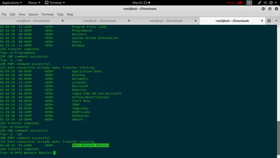Open the Tabs menu

[x=60, y=14]
